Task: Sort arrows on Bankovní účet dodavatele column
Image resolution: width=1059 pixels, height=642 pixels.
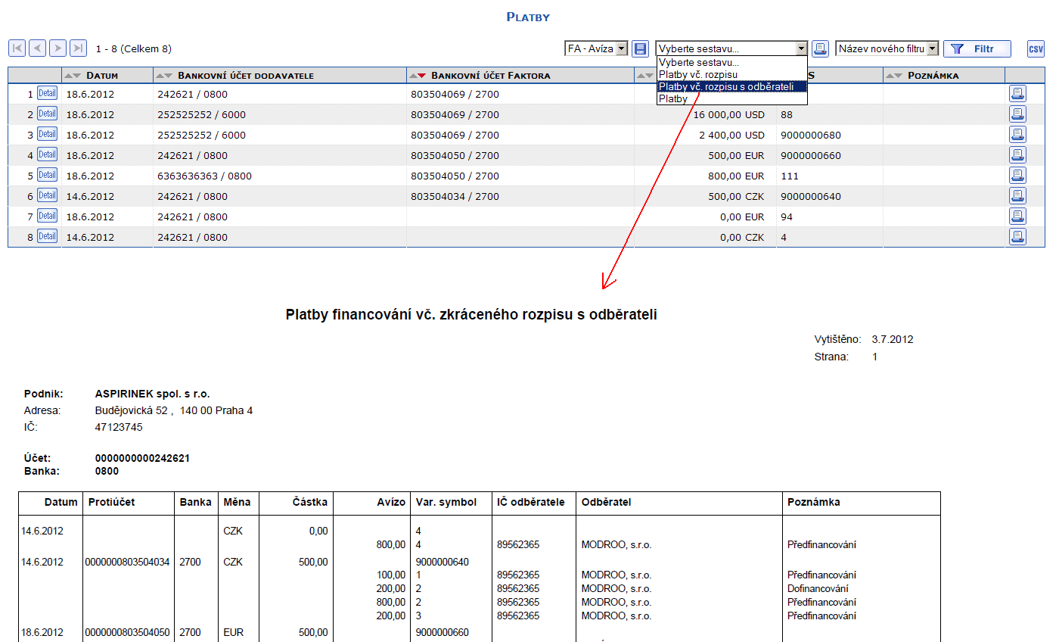Action: coord(164,76)
